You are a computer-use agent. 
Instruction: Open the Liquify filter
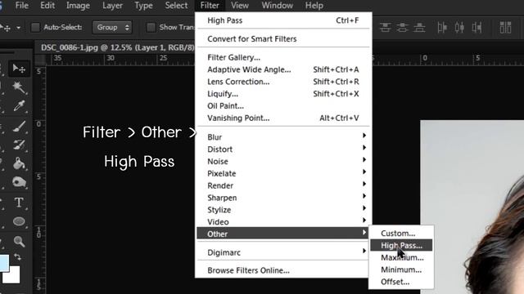(283, 94)
